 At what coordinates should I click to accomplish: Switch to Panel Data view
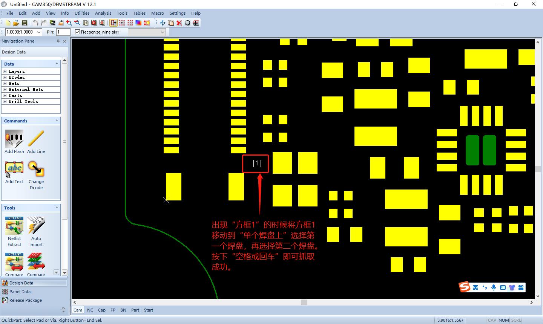20,291
